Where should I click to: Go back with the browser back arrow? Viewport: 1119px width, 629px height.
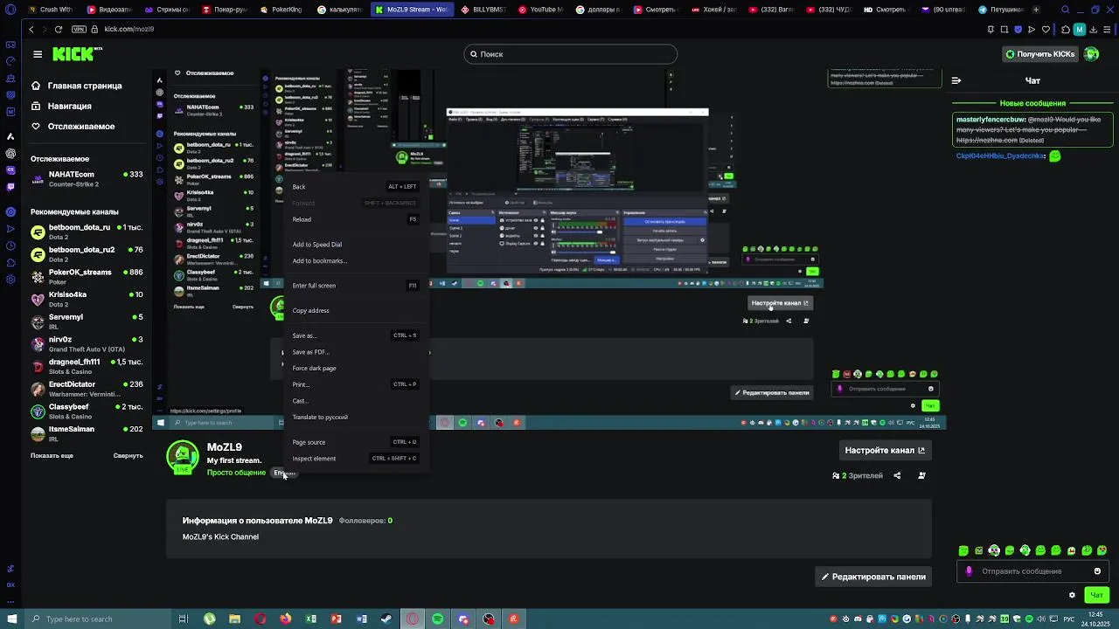coord(31,29)
